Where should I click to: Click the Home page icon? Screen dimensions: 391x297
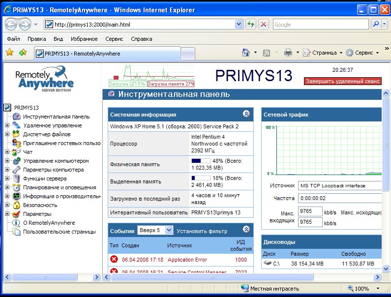click(x=246, y=53)
